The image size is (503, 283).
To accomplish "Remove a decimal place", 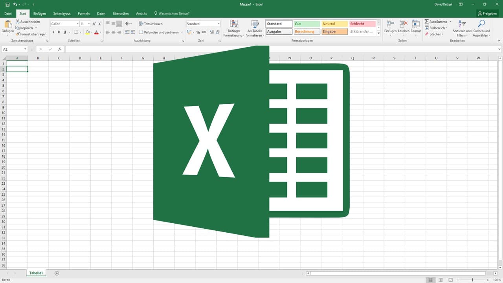I will click(218, 32).
